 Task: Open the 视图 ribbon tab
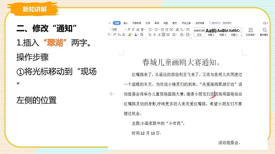point(166,23)
